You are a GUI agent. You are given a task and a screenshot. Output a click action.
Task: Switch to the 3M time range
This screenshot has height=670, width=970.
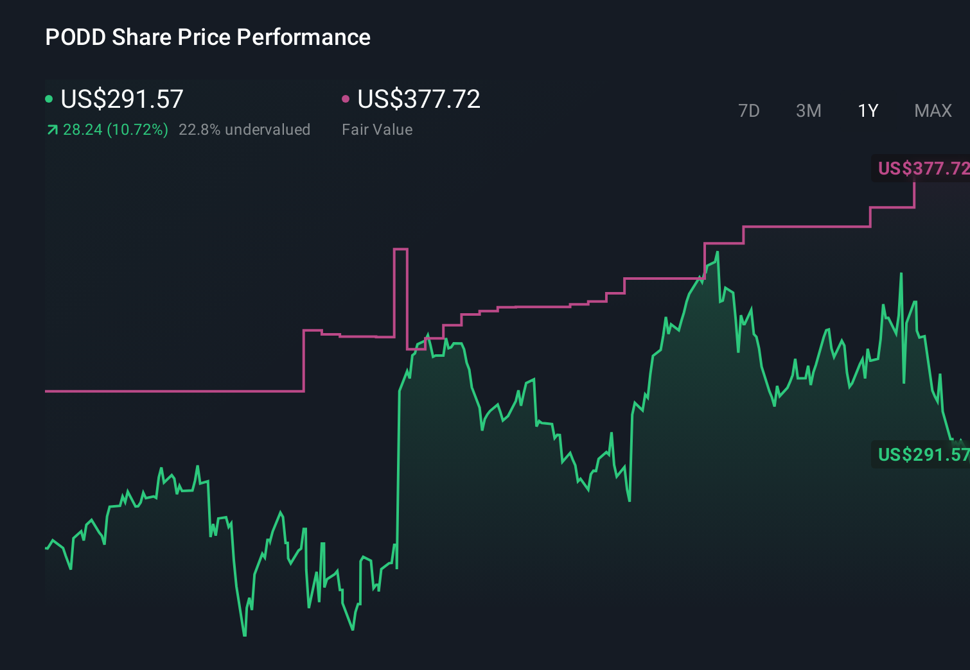point(807,110)
